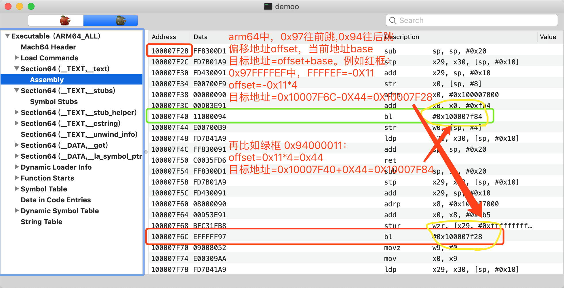Click data value 11000094

pos(209,116)
